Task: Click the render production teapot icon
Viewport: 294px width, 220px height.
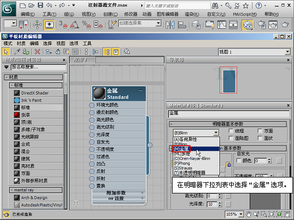Action: pos(285,24)
